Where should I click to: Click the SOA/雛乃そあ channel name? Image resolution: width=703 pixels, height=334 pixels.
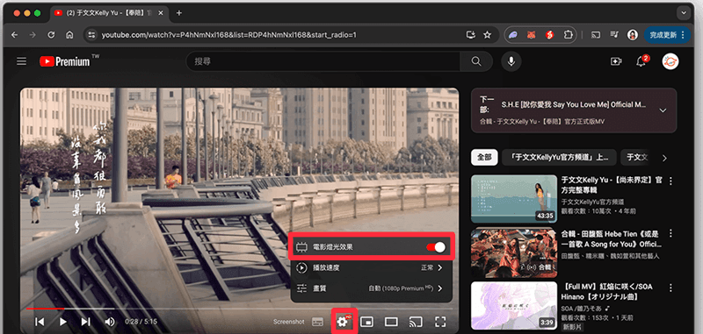581,309
